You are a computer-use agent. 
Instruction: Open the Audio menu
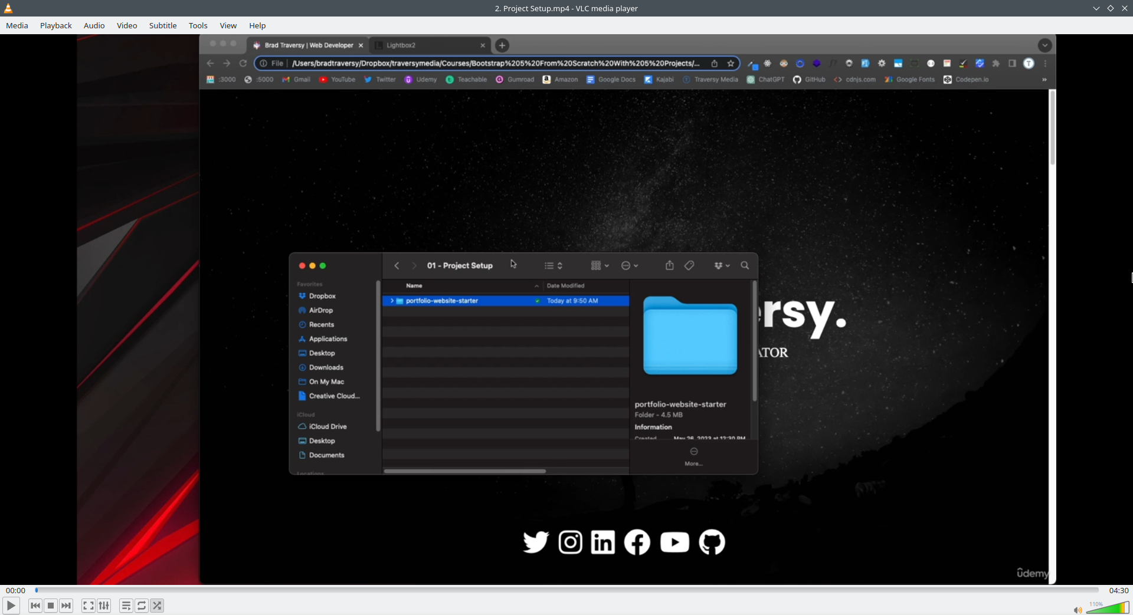click(94, 25)
